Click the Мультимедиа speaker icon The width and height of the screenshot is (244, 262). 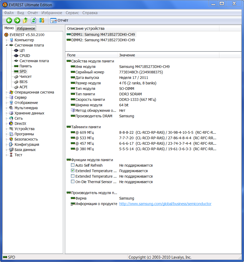tap(11, 108)
